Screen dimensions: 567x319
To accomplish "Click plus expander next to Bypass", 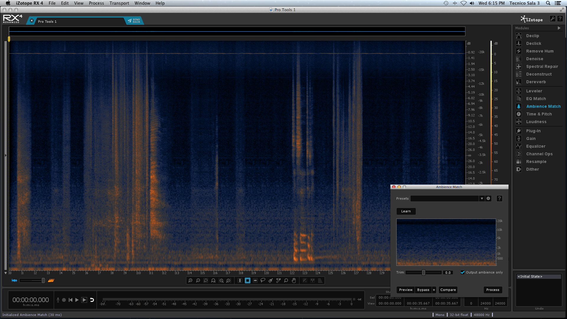I will (434, 290).
